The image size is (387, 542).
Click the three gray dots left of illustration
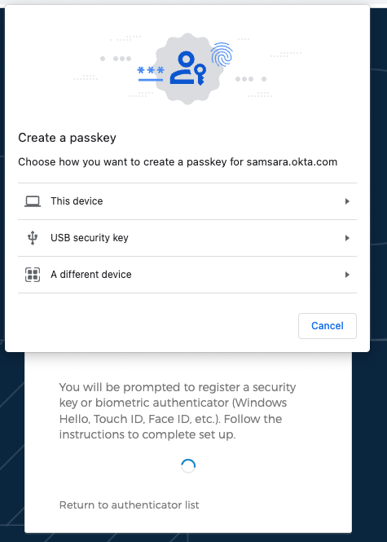[x=122, y=59]
